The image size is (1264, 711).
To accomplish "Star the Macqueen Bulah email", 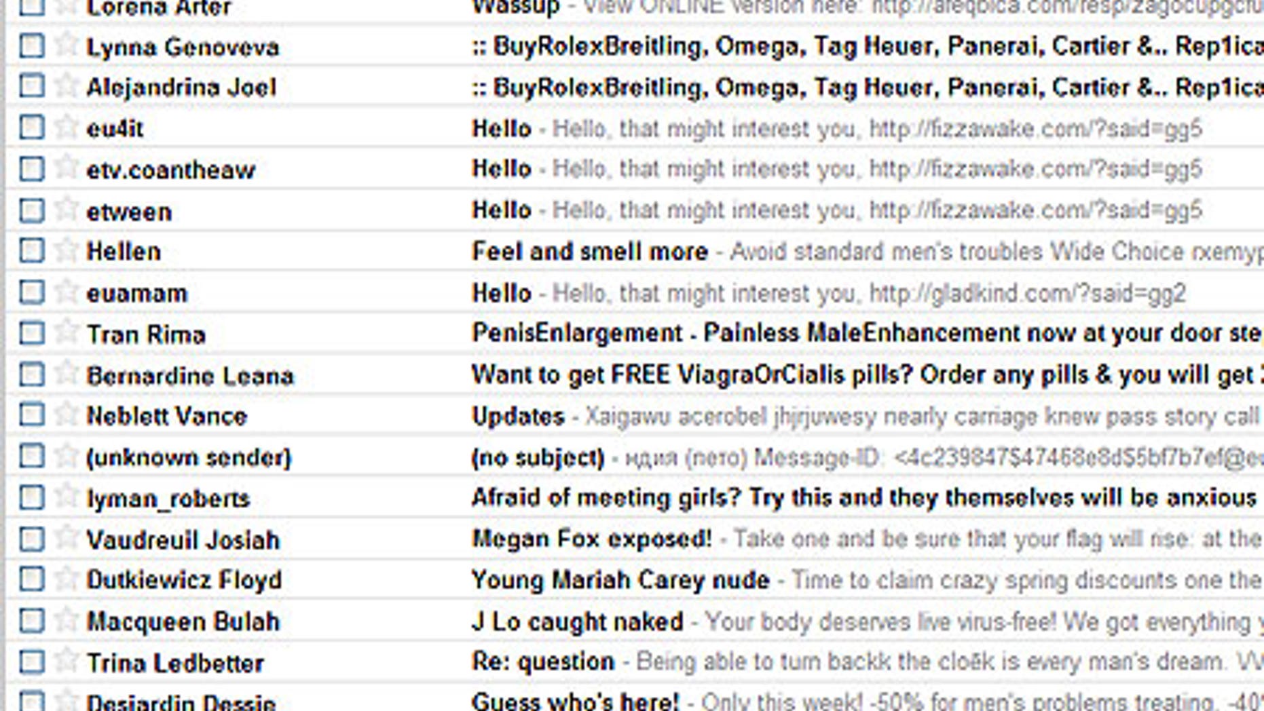I will point(66,620).
